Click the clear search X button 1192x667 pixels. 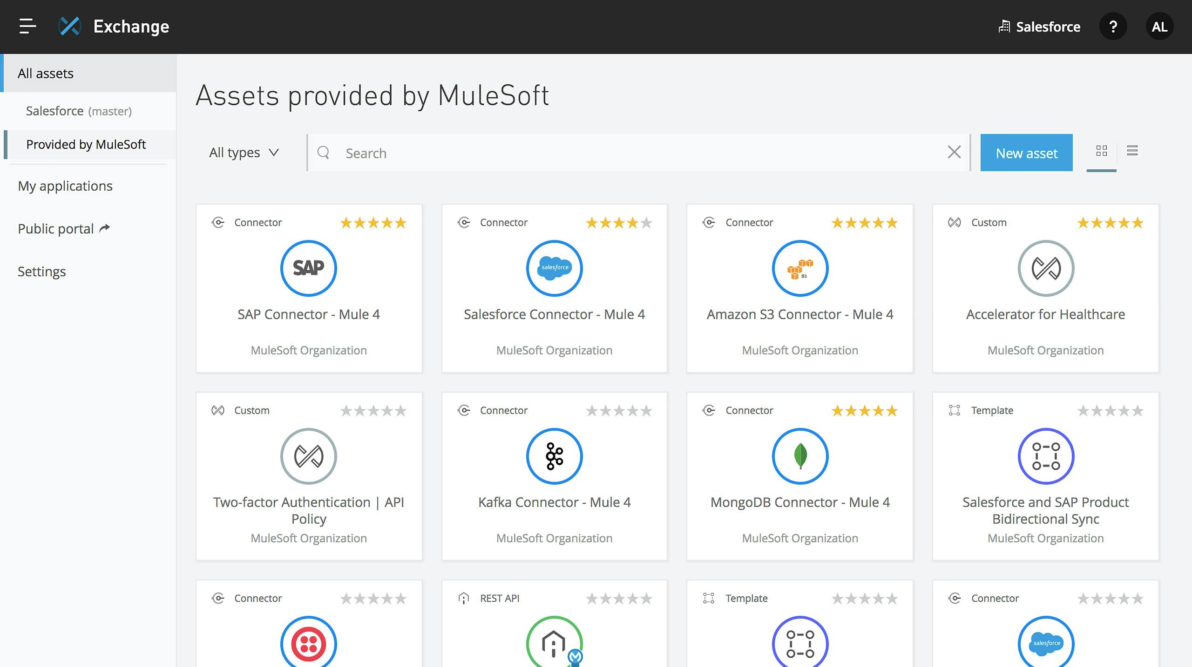pos(955,152)
